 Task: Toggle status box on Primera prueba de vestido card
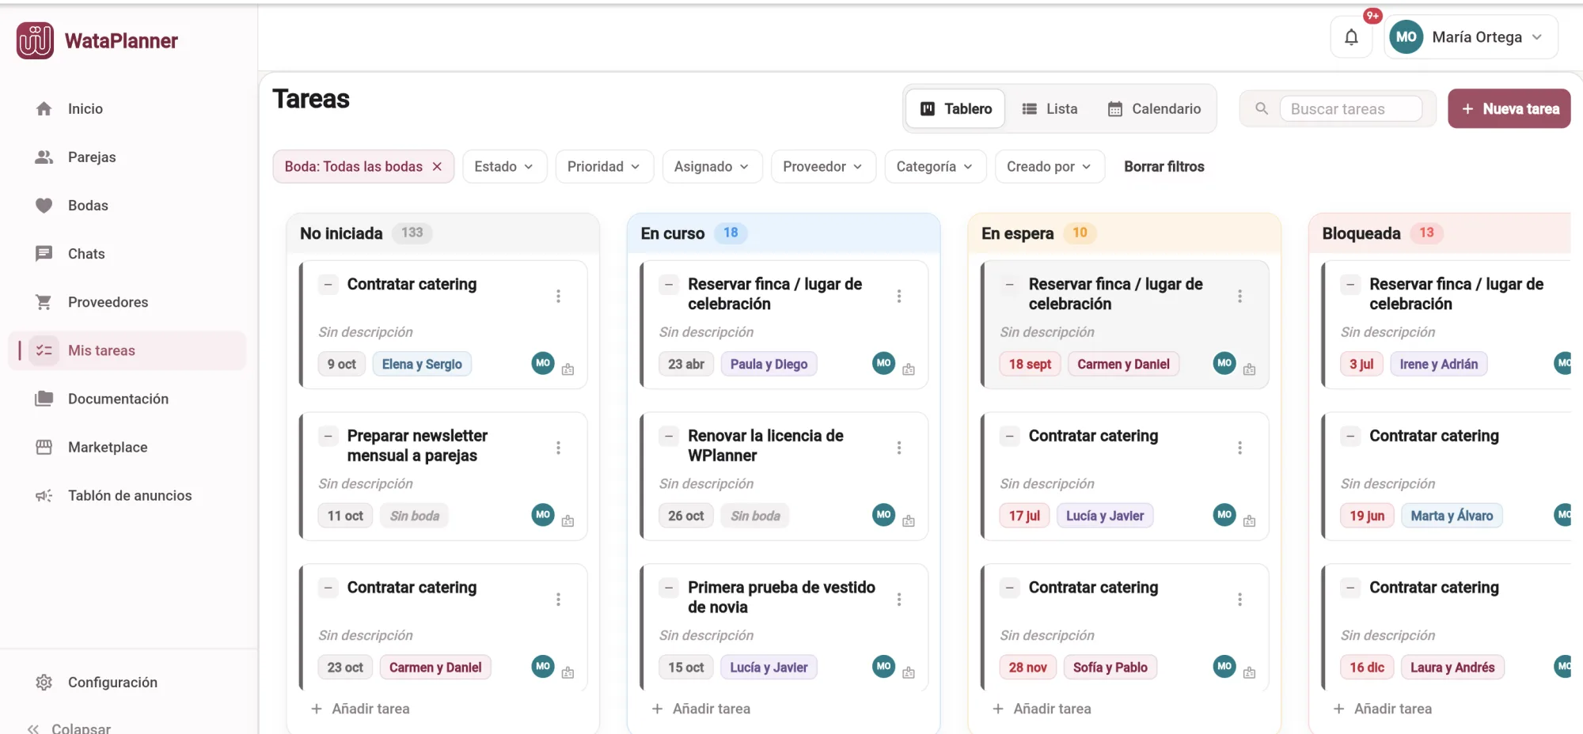(669, 588)
